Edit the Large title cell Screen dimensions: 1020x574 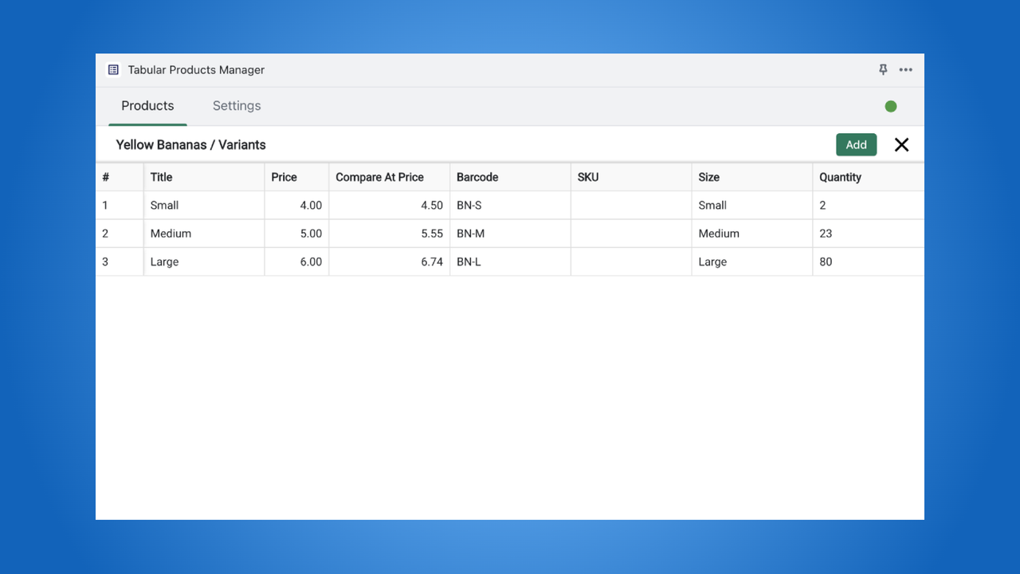204,261
